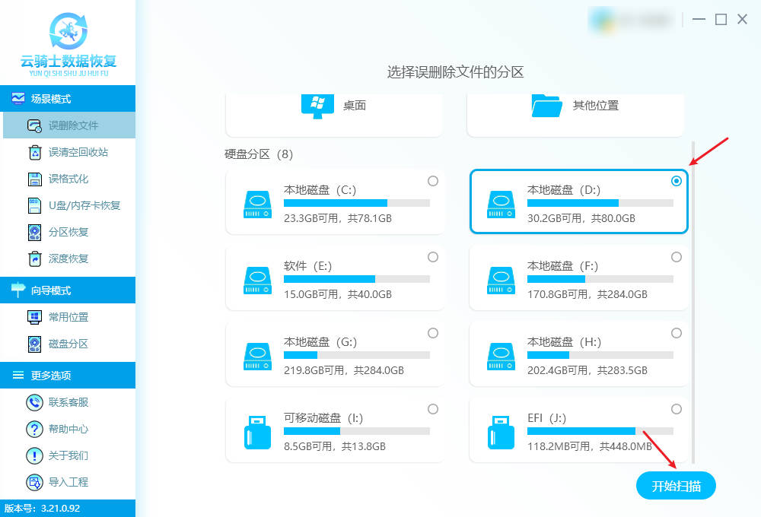Open 深度恢复 deep recovery icon
Image resolution: width=761 pixels, height=517 pixels.
[x=35, y=258]
